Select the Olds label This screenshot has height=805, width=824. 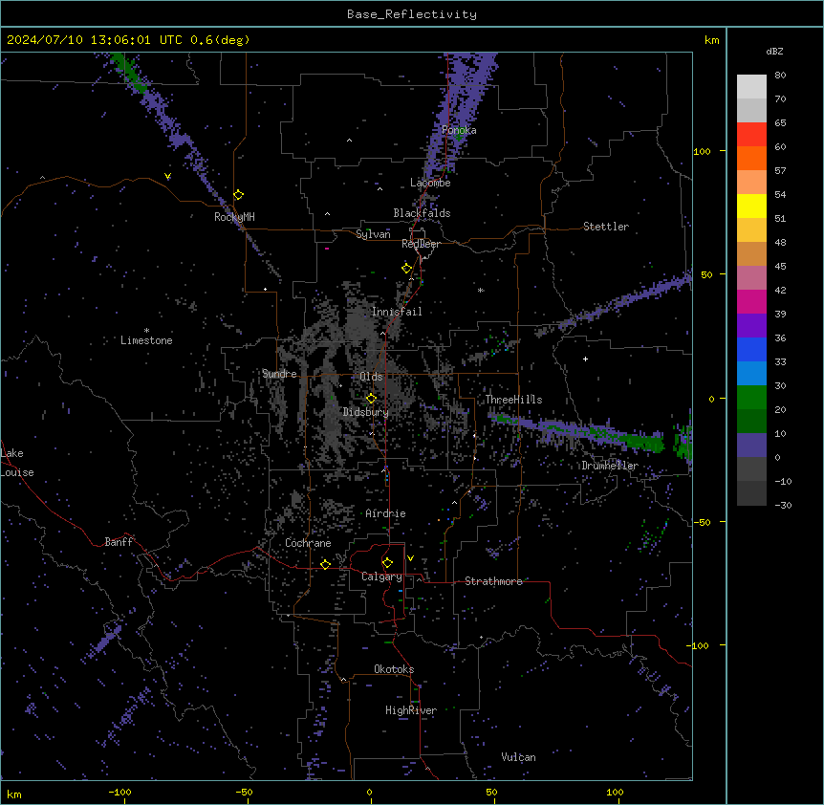pyautogui.click(x=371, y=377)
